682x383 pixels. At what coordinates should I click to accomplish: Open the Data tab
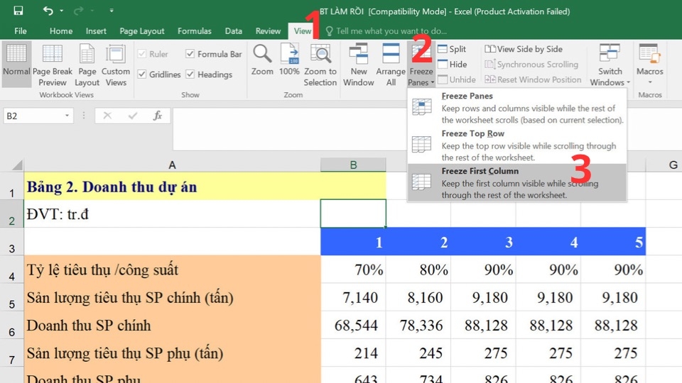234,30
